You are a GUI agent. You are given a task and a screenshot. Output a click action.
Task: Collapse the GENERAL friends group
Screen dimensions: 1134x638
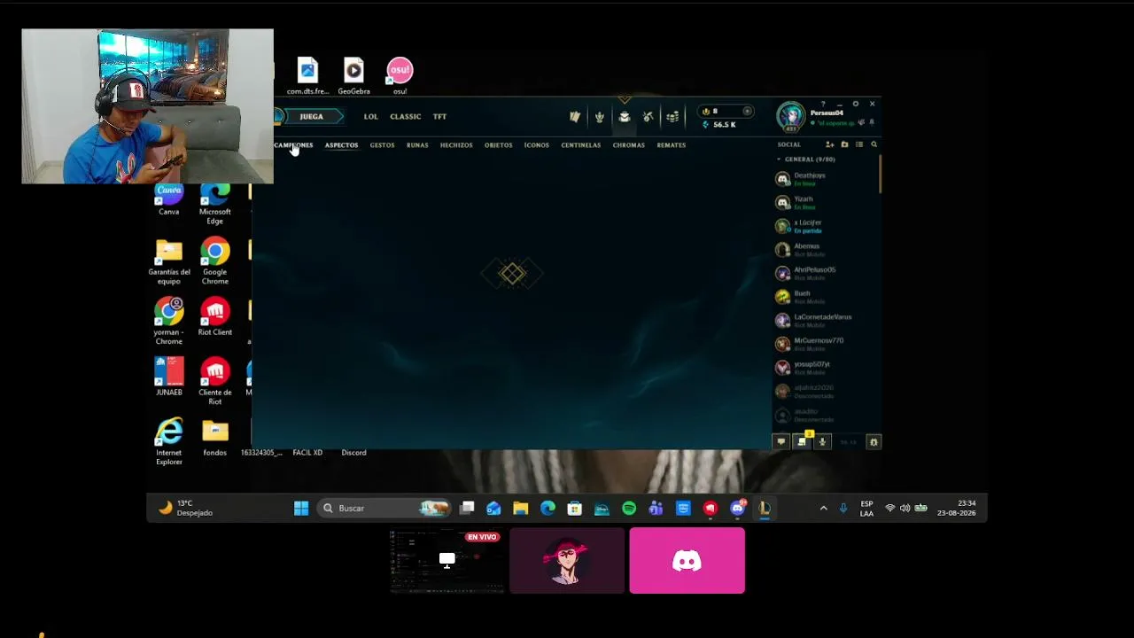(x=779, y=159)
